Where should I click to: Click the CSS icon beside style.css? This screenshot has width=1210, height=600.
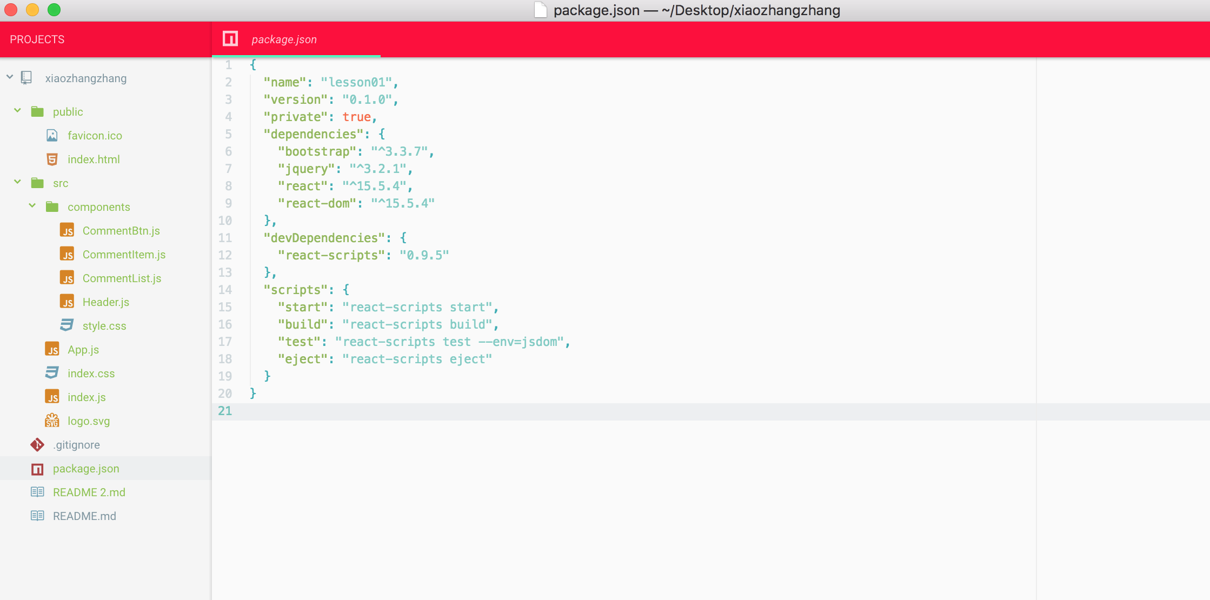pyautogui.click(x=67, y=325)
